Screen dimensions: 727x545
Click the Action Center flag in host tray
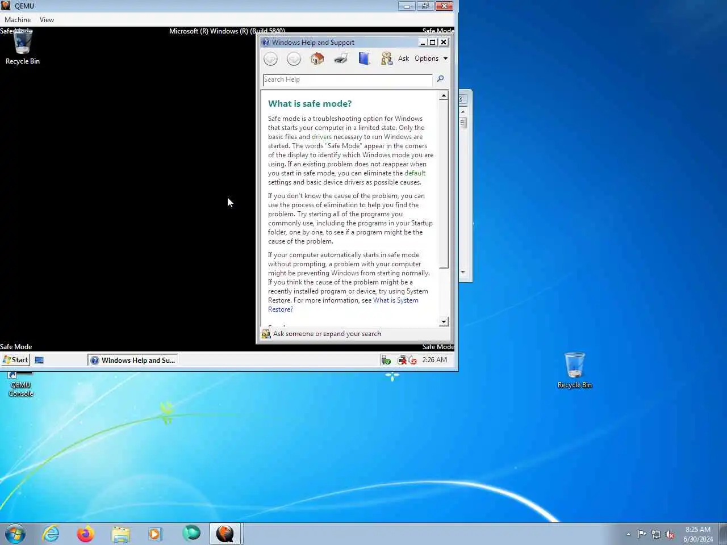642,534
